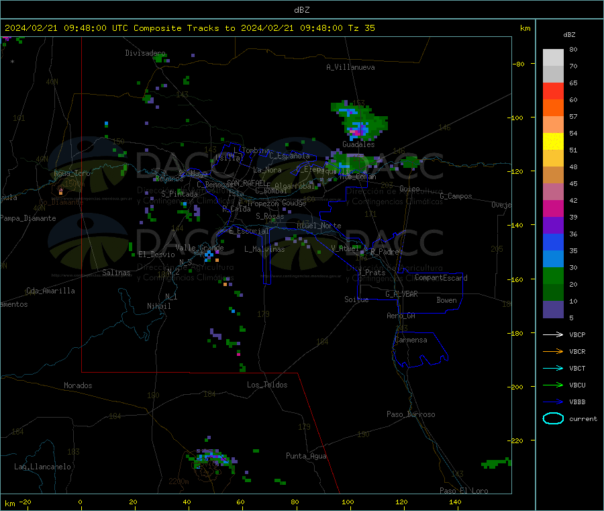Screen dimensions: 604x511
Task: Click the white VBCP arrow legend icon
Action: [553, 334]
